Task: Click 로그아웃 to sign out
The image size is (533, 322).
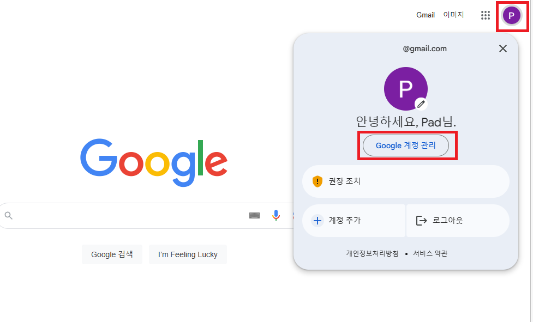Action: click(x=458, y=221)
